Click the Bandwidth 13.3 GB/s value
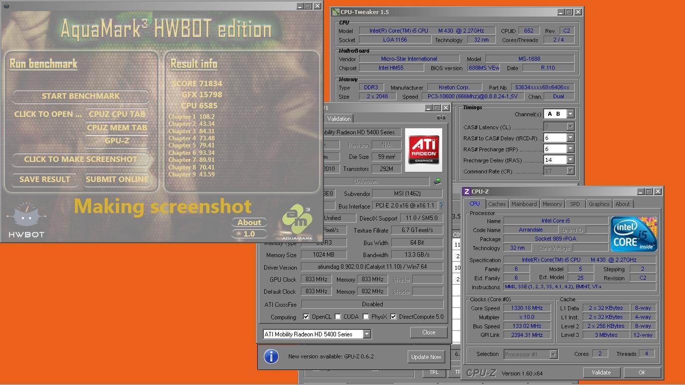685x385 pixels. click(417, 255)
